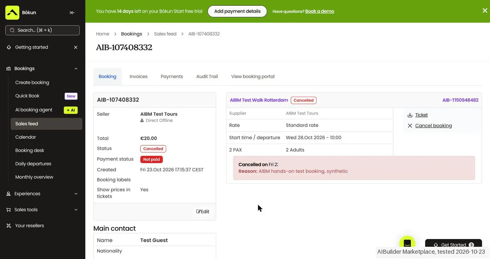Click the AIB-107408332 page heading
Viewport: 490px width, 259px height.
click(x=124, y=47)
